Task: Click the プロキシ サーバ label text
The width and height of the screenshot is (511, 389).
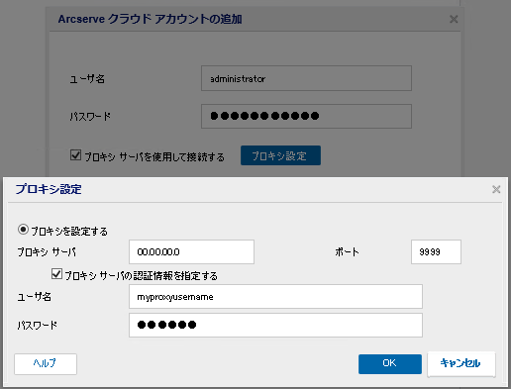Action: pyautogui.click(x=47, y=252)
